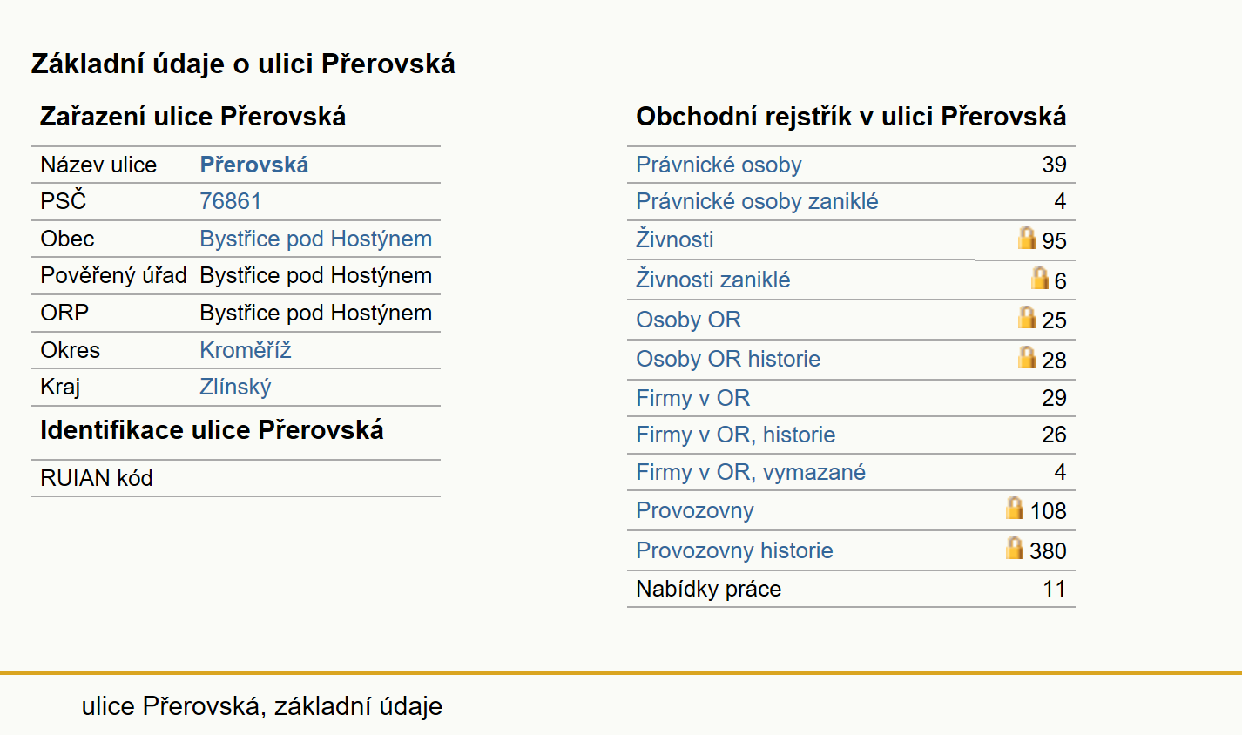This screenshot has width=1242, height=735.
Task: Open Právnické osoby zaniklé list
Action: [x=757, y=201]
